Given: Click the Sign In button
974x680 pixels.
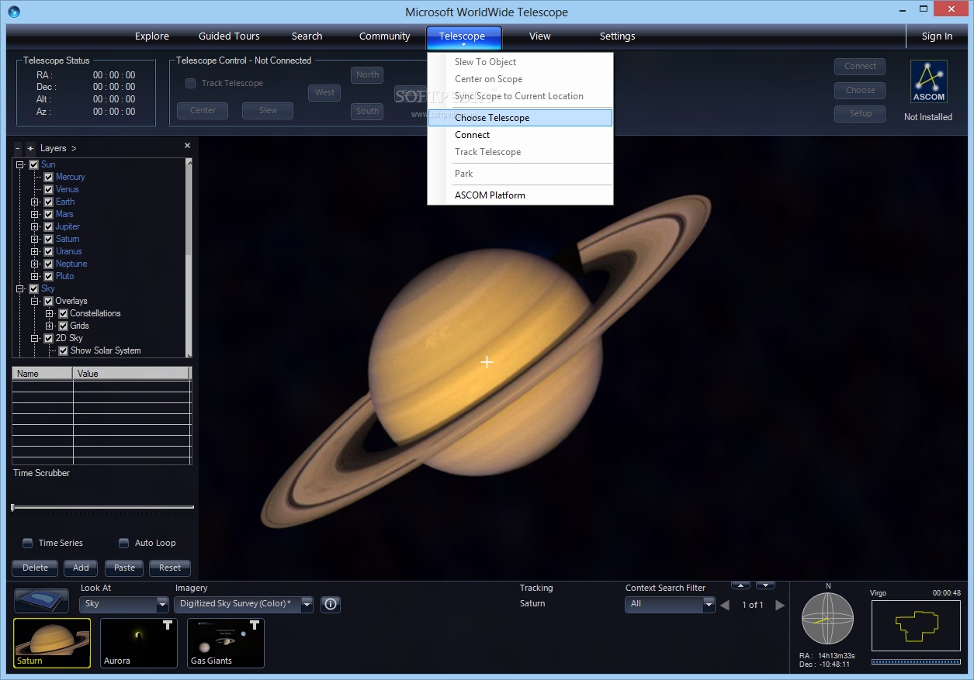Looking at the screenshot, I should (x=937, y=36).
